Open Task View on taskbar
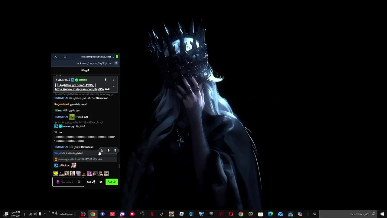 [314, 214]
